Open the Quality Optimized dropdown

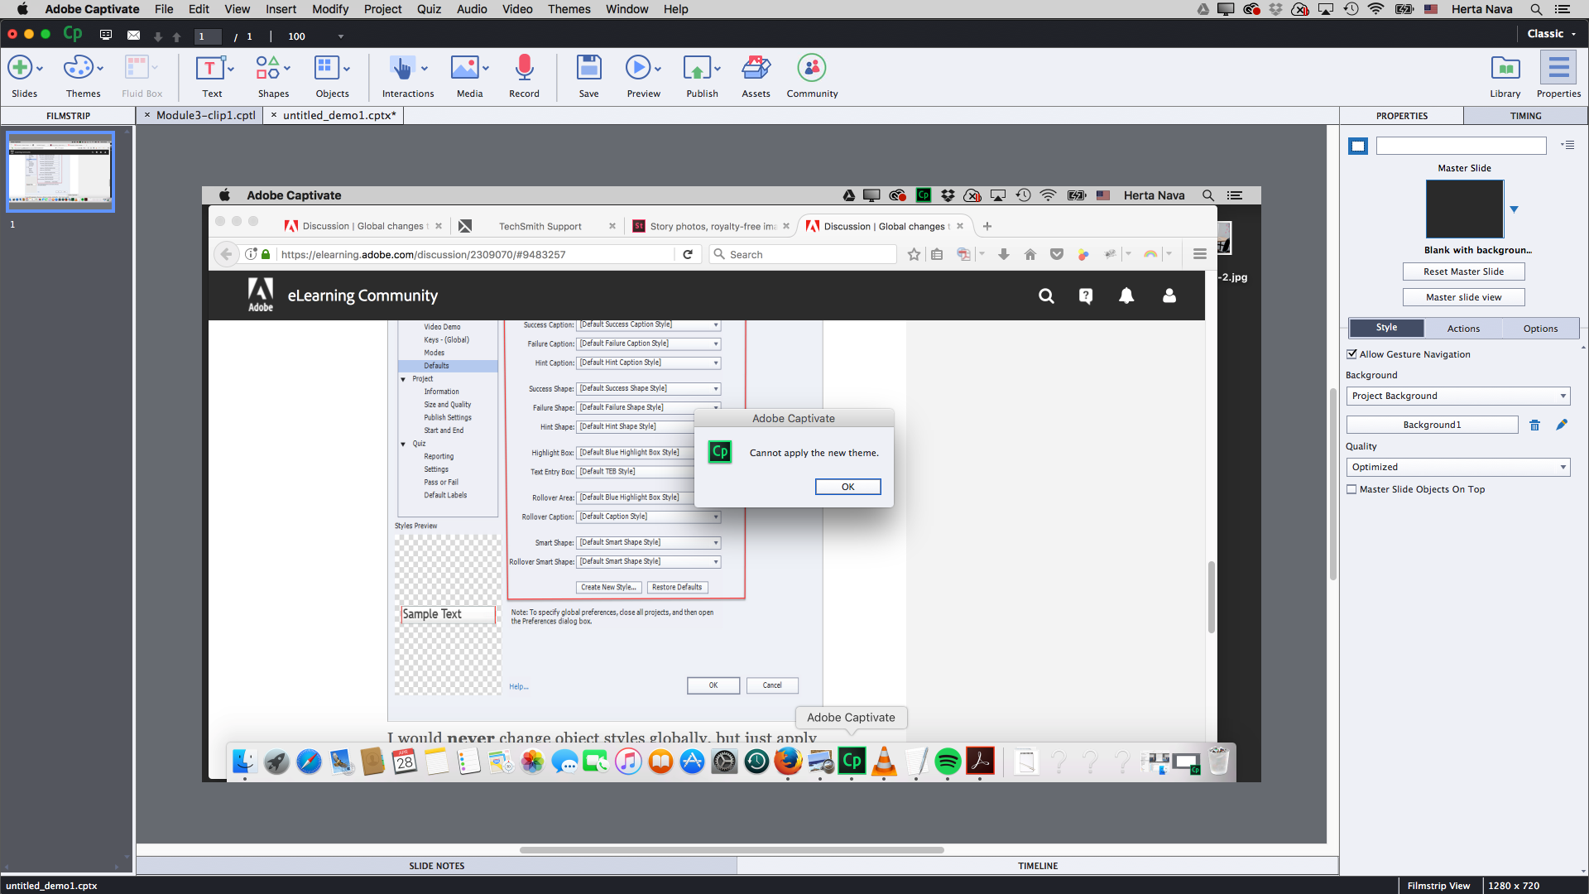[x=1458, y=467]
